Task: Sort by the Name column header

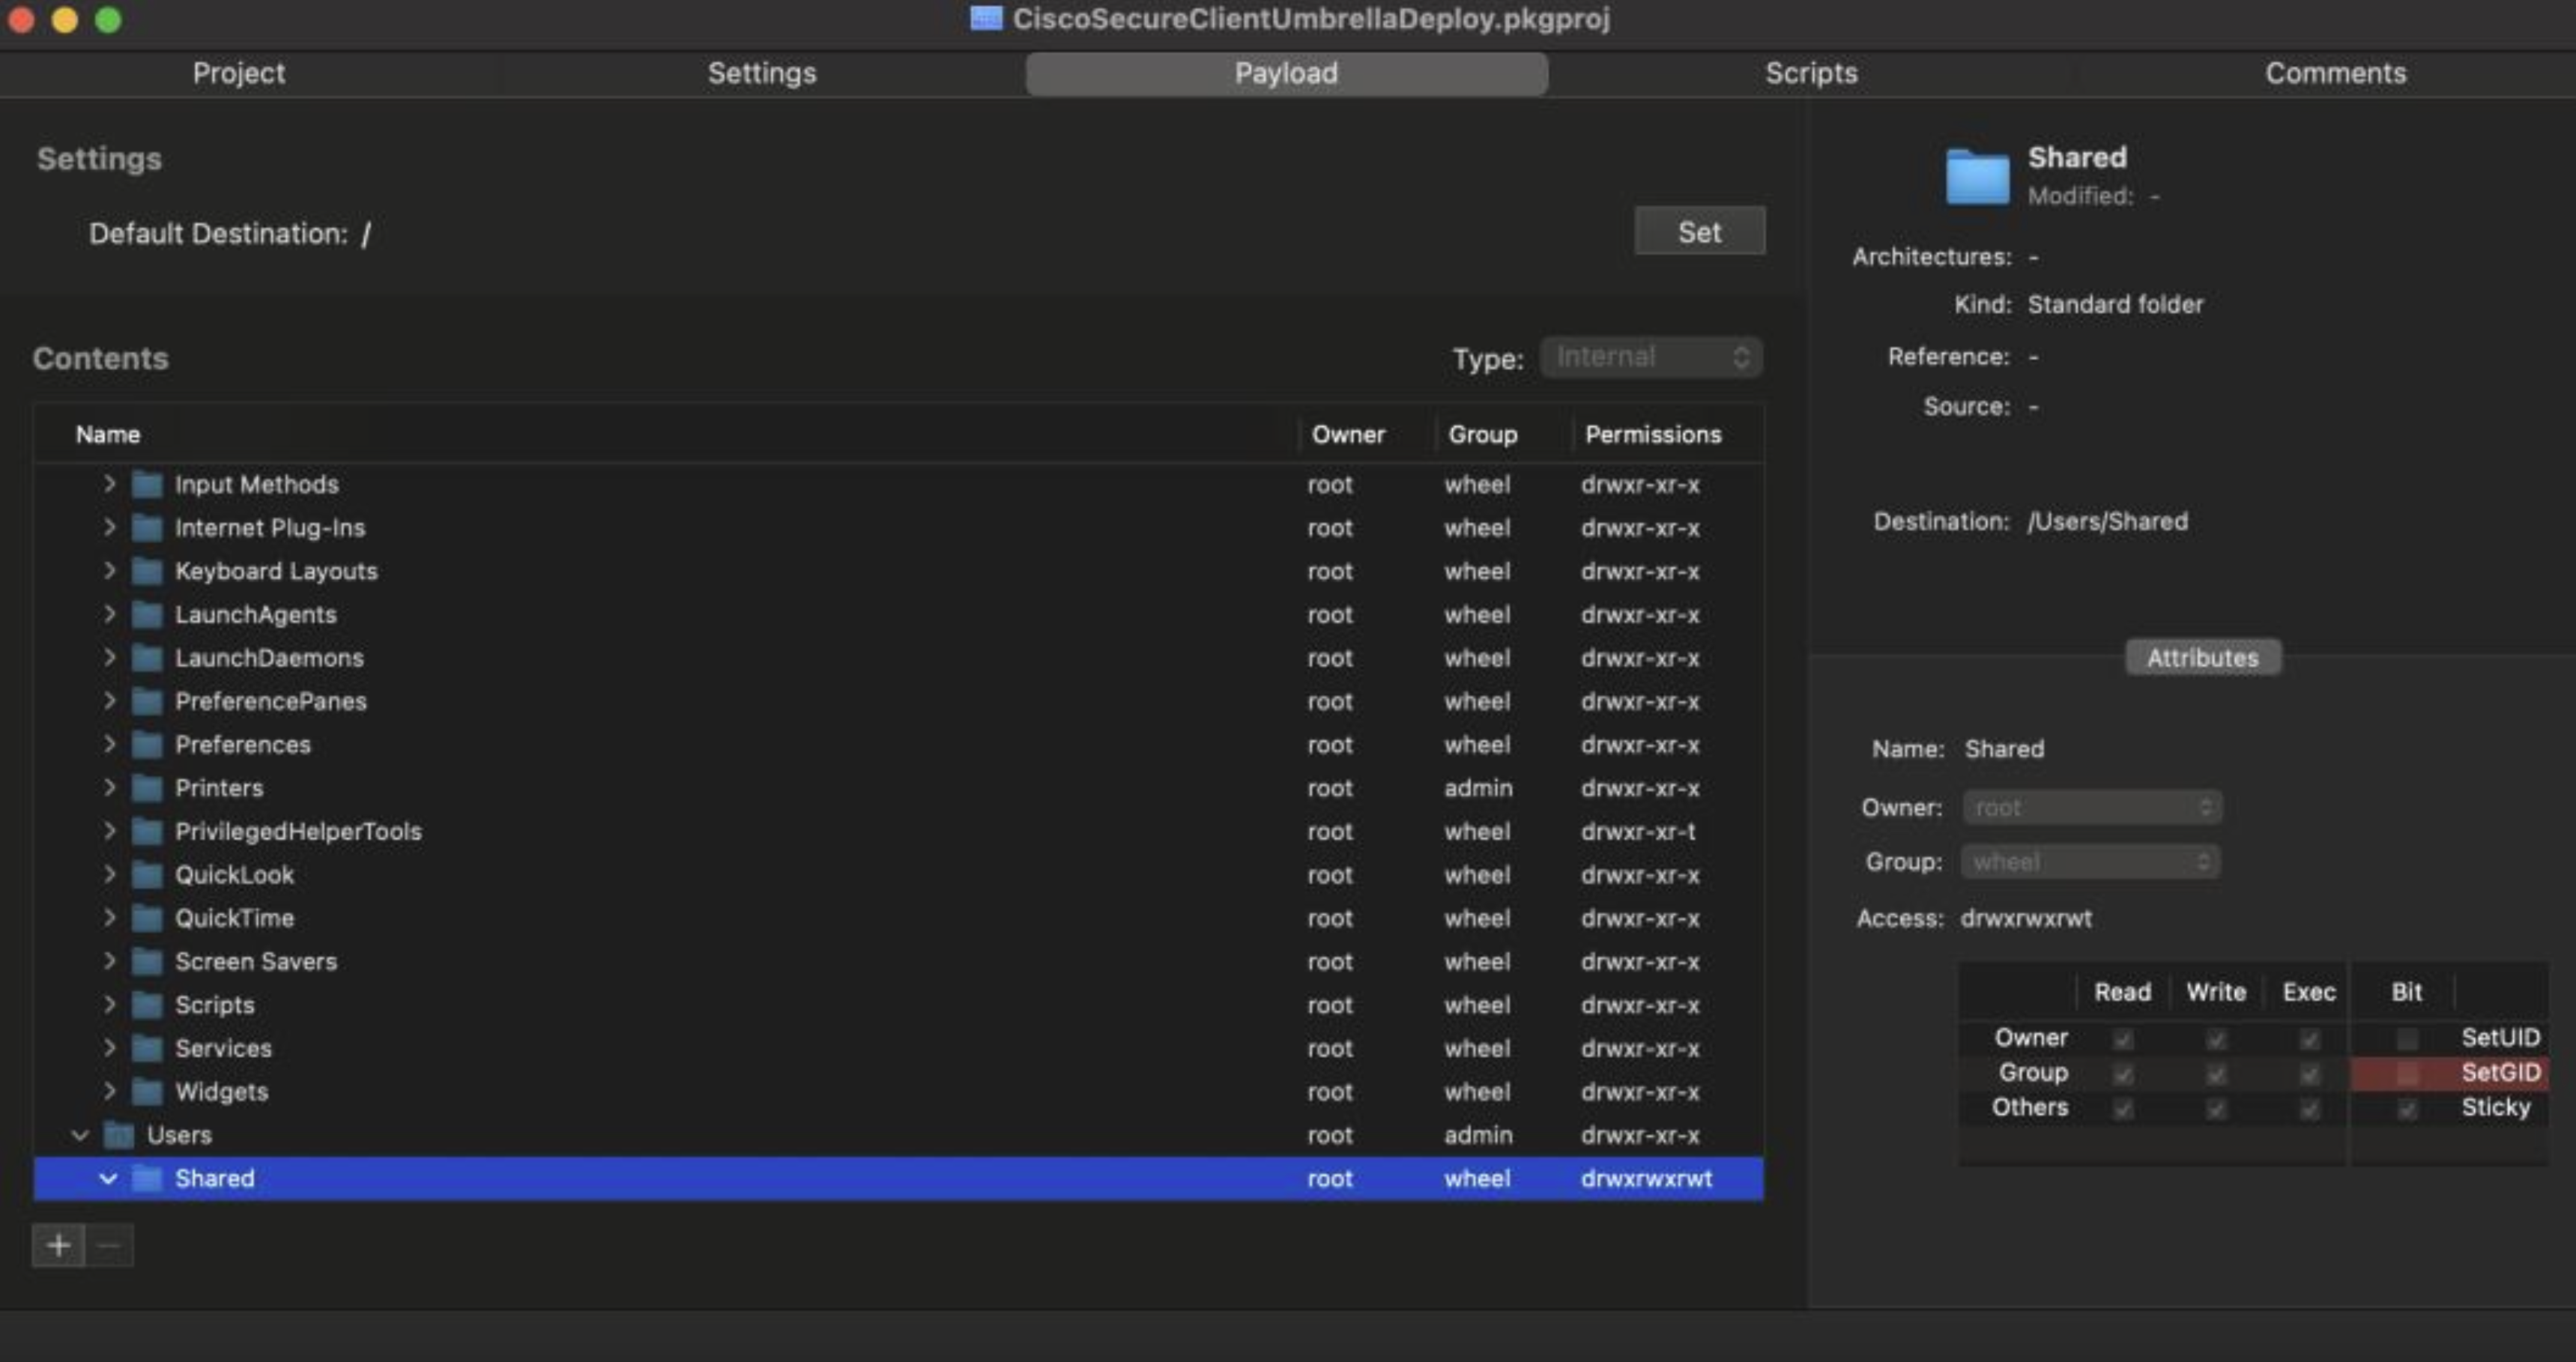Action: tap(108, 434)
